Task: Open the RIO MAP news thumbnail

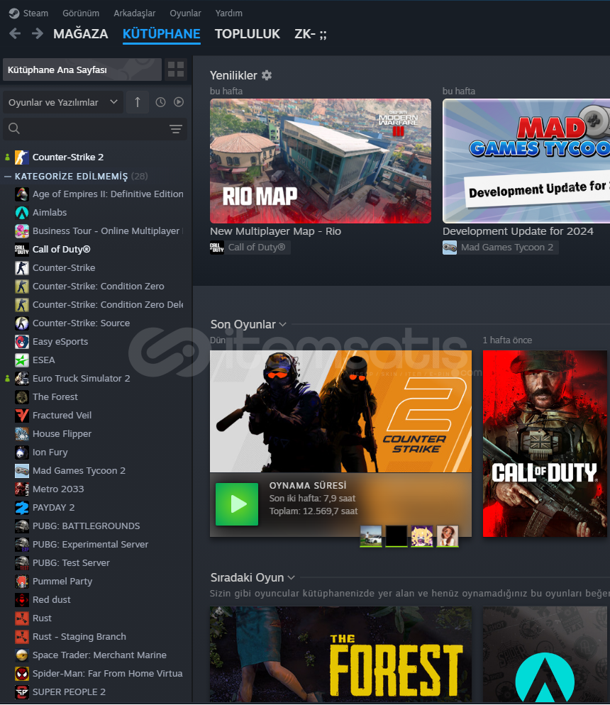Action: pos(321,161)
